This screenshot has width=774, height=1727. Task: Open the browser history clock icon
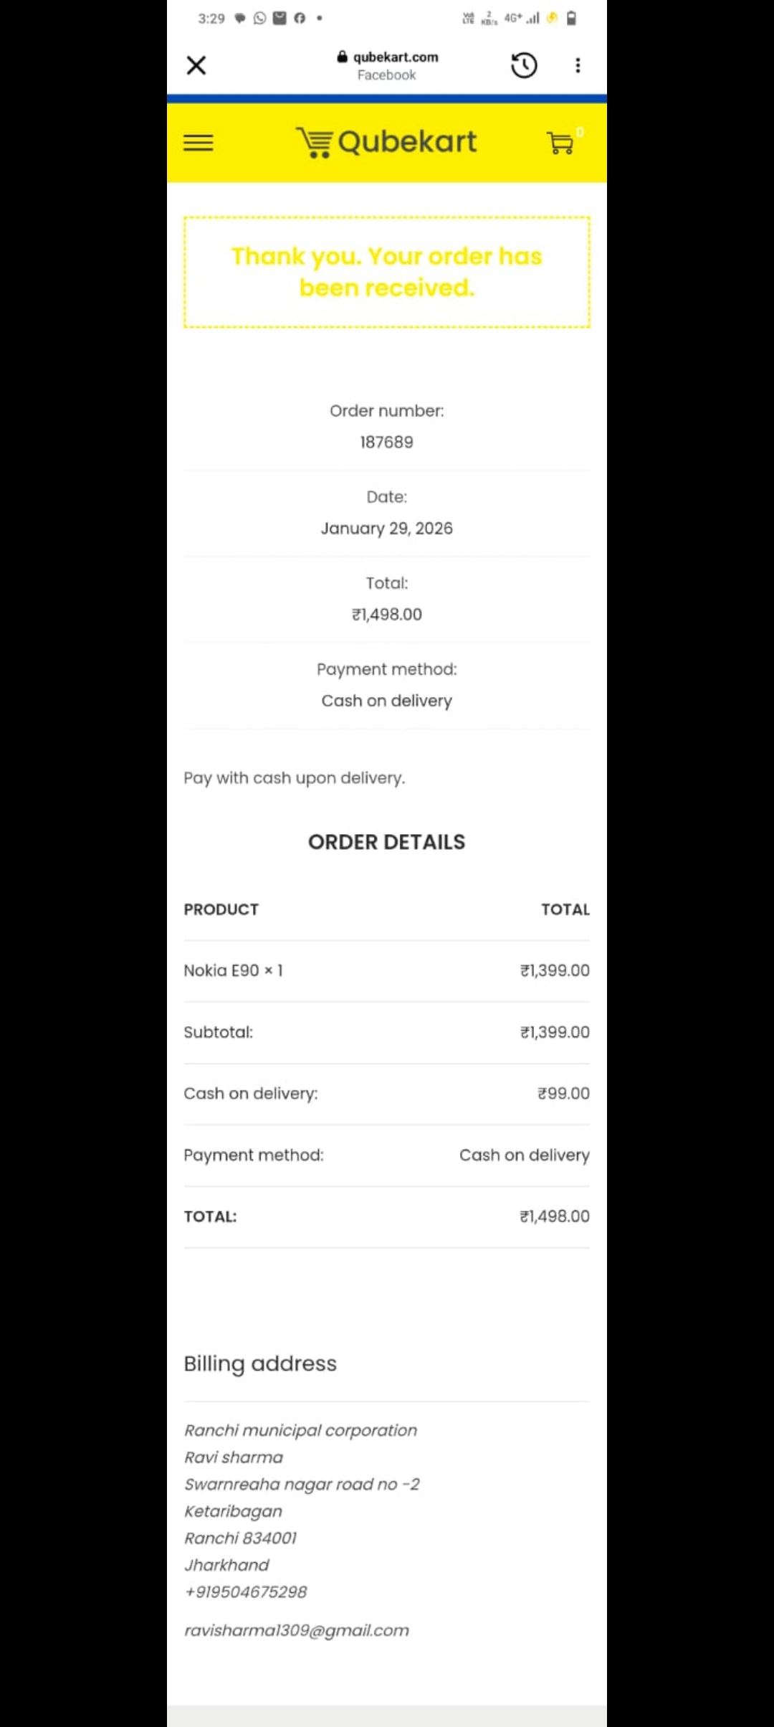coord(524,65)
